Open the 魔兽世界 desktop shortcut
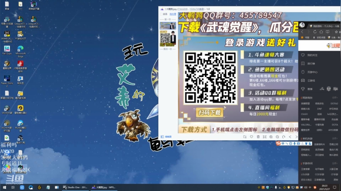The height and width of the screenshot is (191, 341). click(7, 65)
